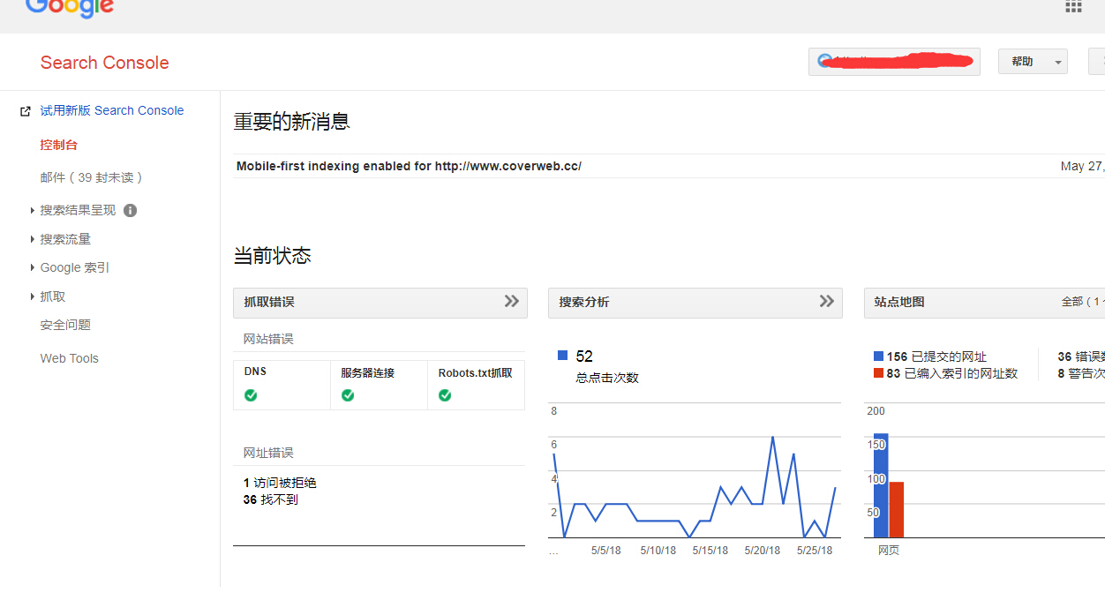1105x593 pixels.
Task: Click the 网站错误 subheading
Action: click(268, 339)
